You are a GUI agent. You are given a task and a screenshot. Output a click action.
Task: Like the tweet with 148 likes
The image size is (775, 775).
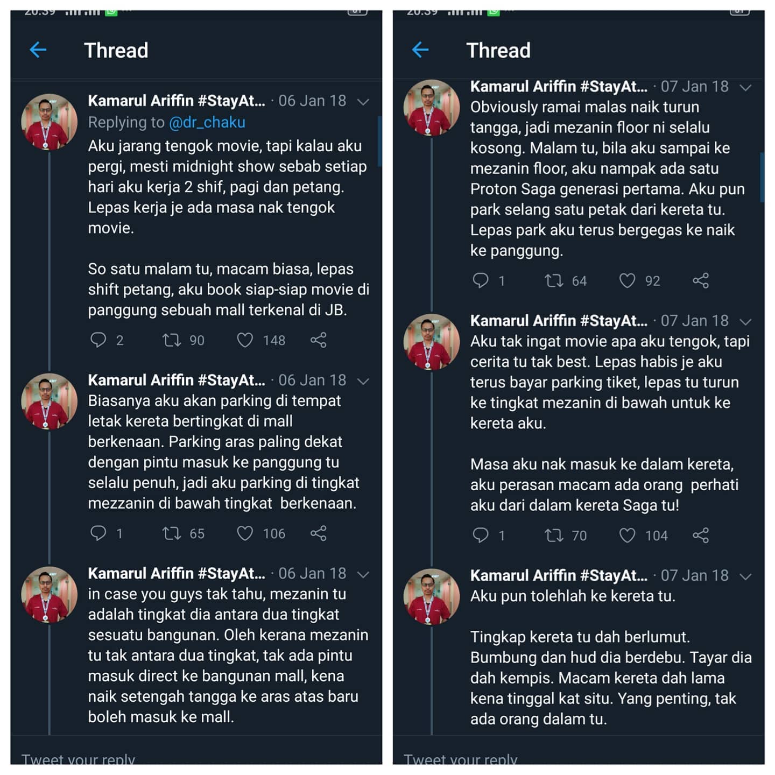point(245,340)
